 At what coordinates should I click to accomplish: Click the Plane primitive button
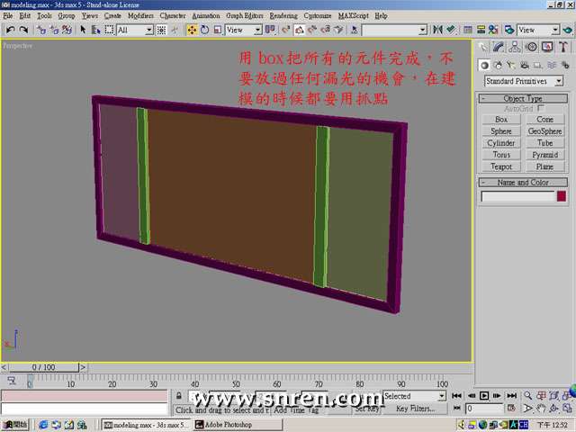click(x=544, y=166)
